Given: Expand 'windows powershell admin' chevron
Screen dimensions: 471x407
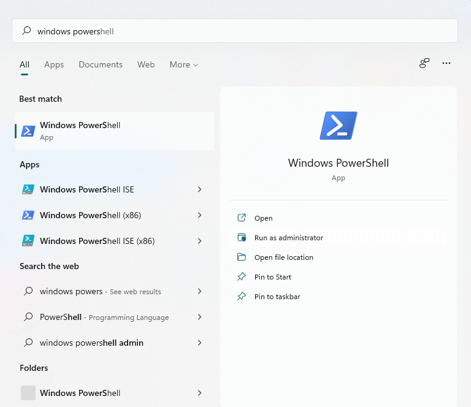Looking at the screenshot, I should tap(199, 343).
